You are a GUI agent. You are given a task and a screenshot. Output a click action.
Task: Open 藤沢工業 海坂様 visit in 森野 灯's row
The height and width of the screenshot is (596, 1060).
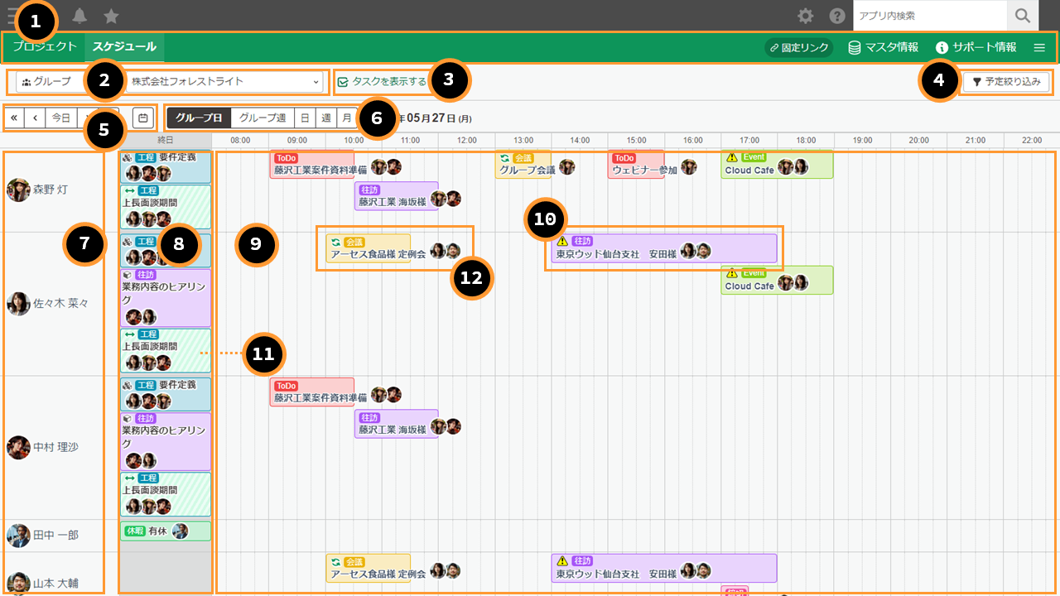click(396, 196)
